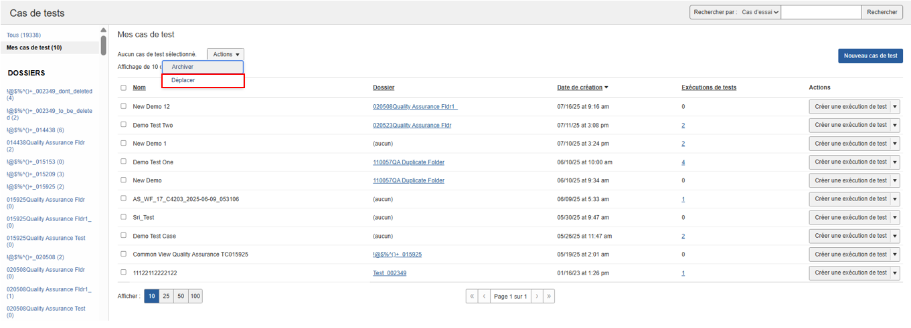Open split-button arrow for New Demo 12 row
Viewport: 911px width, 328px height.
click(896, 107)
